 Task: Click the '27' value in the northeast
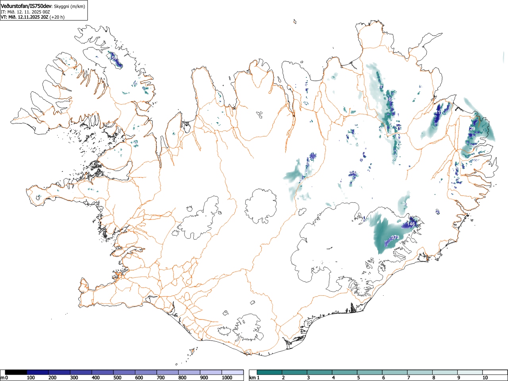click(381, 87)
